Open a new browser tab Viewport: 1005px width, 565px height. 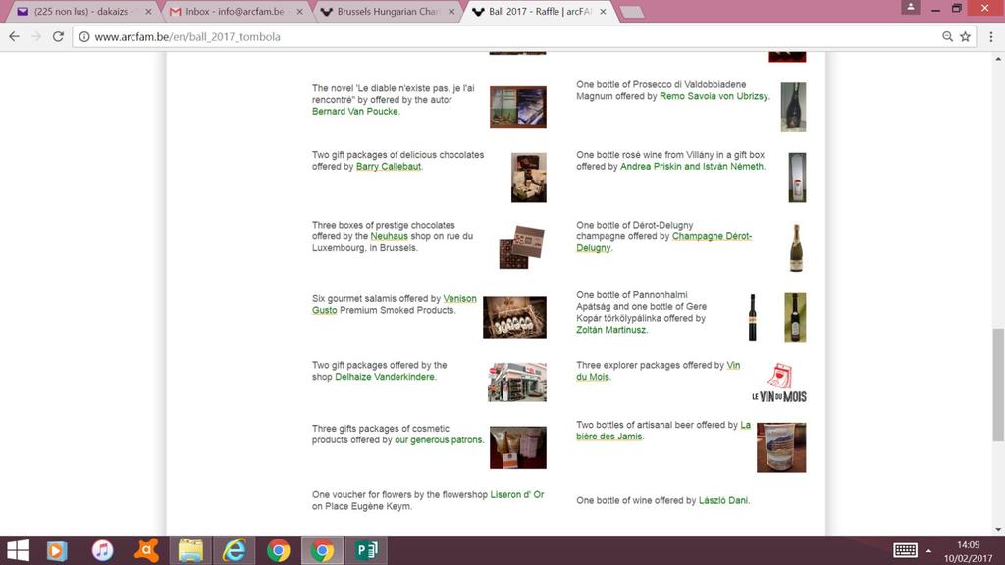[x=632, y=12]
